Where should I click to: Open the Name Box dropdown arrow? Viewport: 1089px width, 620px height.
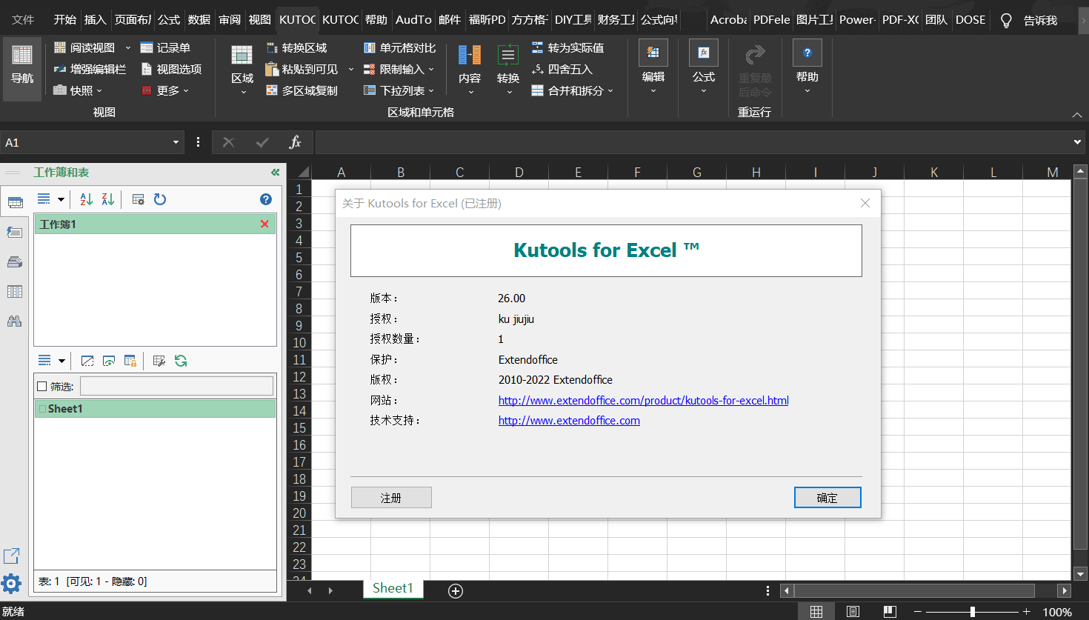pyautogui.click(x=176, y=142)
